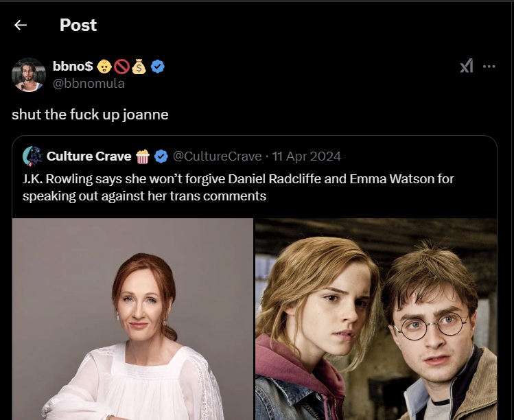The height and width of the screenshot is (420, 514).
Task: Click the prohibited sign emoji in name
Action: tap(121, 67)
